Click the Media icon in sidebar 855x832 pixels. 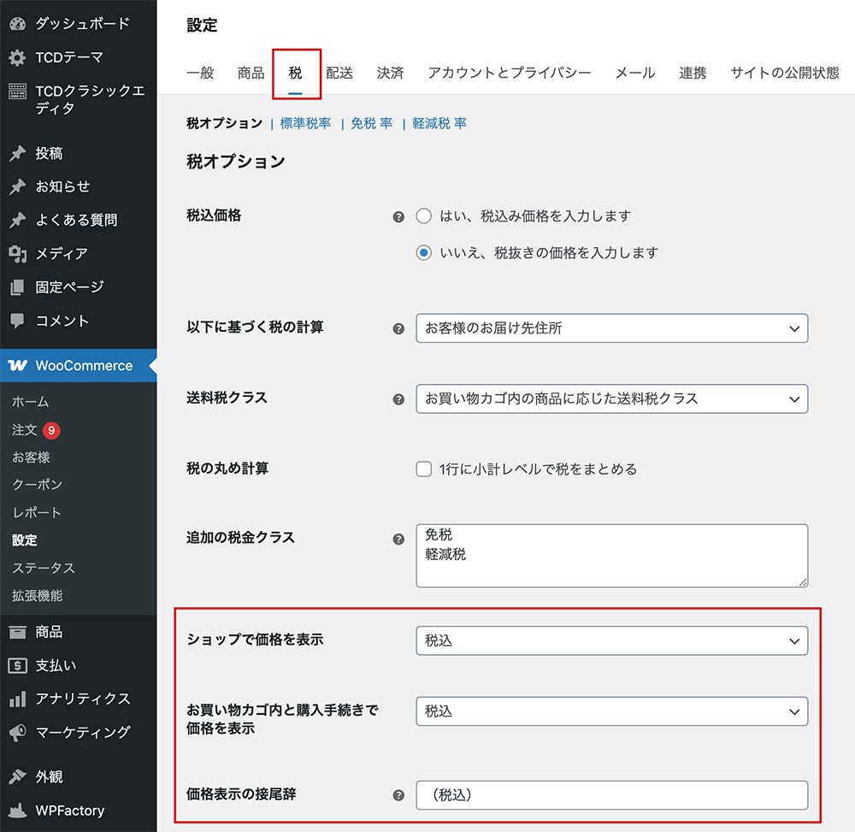click(x=17, y=254)
